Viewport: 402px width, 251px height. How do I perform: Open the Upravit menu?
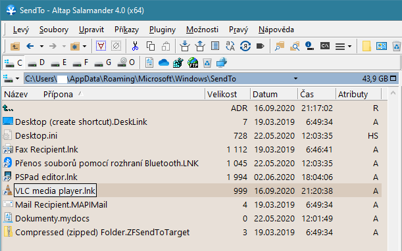(x=91, y=30)
